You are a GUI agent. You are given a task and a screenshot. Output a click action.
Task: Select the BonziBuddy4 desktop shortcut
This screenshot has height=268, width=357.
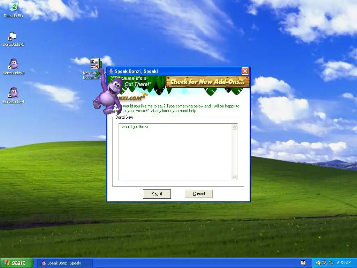[x=14, y=95]
